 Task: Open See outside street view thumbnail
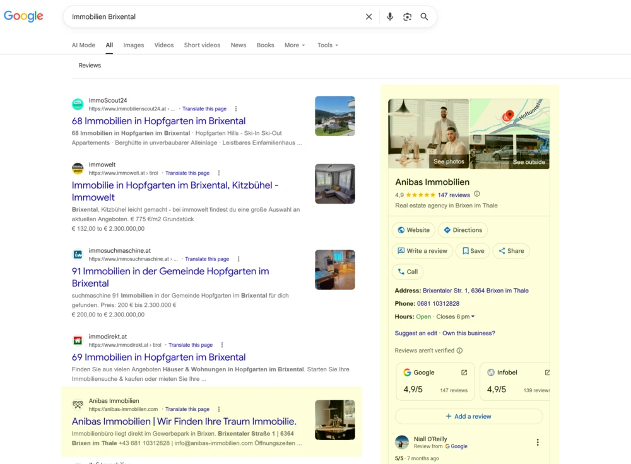coord(510,151)
